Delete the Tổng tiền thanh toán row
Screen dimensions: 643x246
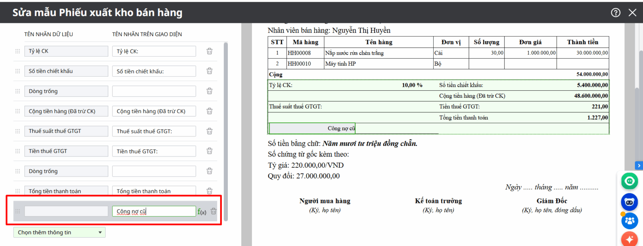tap(209, 191)
